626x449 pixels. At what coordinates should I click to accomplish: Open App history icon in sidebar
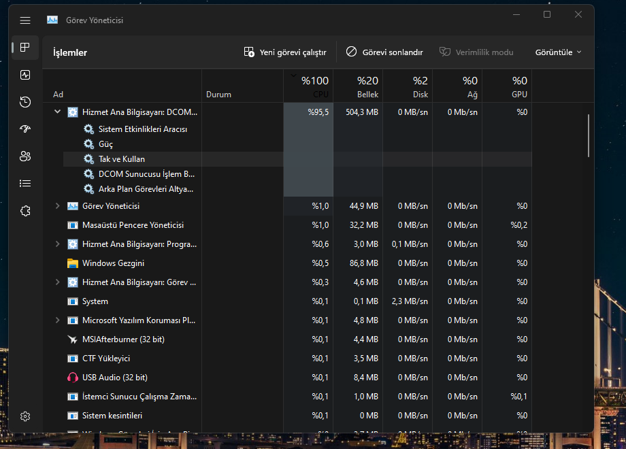(x=25, y=102)
